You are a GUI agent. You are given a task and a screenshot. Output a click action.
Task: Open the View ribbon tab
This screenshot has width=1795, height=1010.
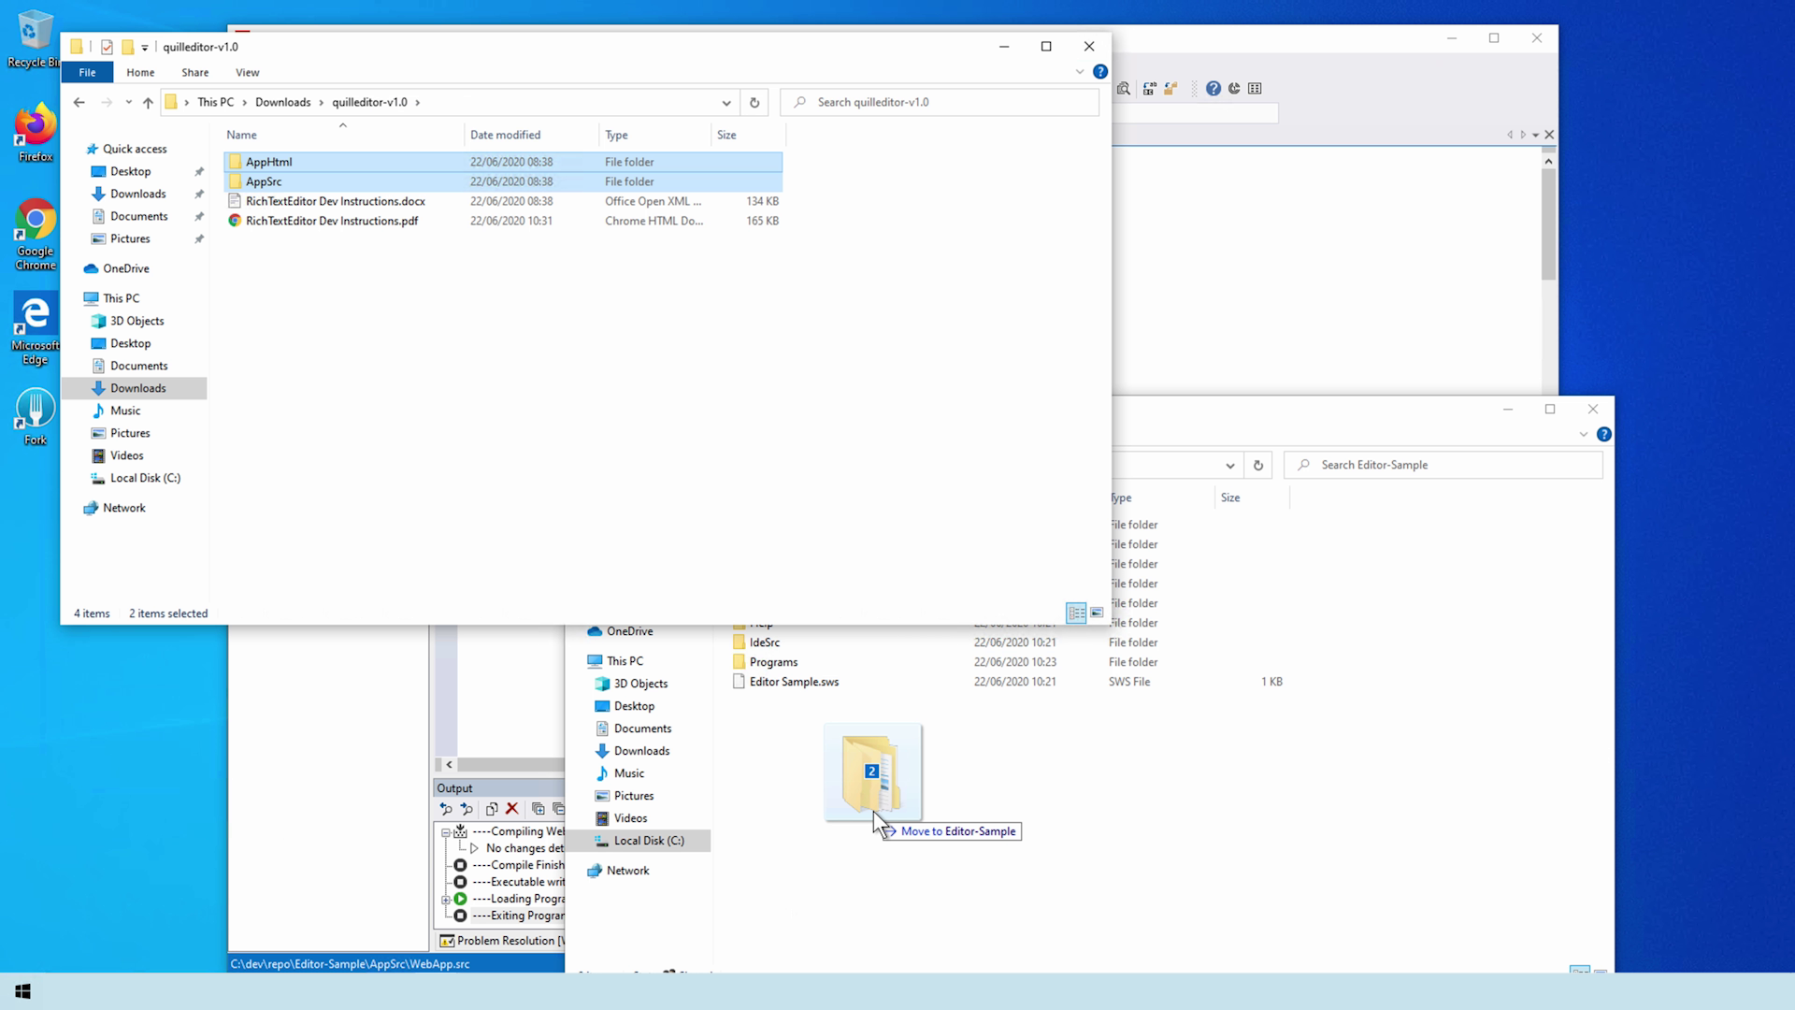[247, 72]
